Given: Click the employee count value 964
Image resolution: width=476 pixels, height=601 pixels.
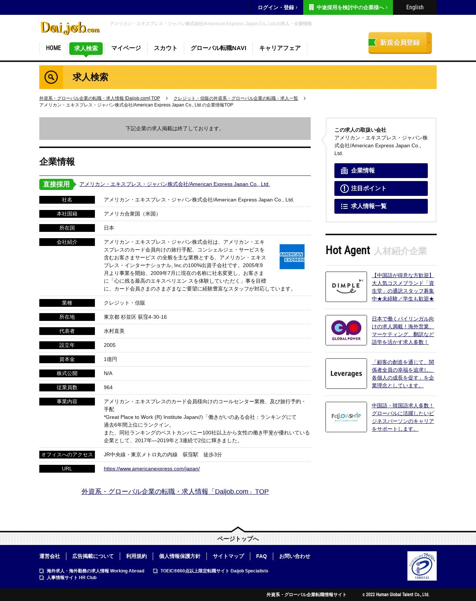Looking at the screenshot, I should [108, 387].
